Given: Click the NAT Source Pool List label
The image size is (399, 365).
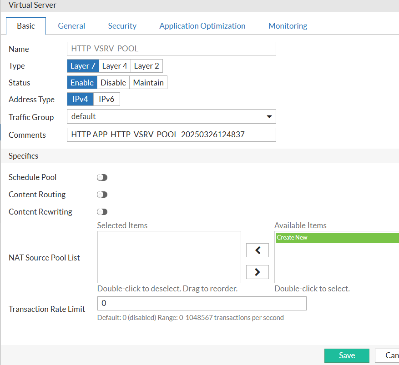Looking at the screenshot, I should (x=44, y=258).
